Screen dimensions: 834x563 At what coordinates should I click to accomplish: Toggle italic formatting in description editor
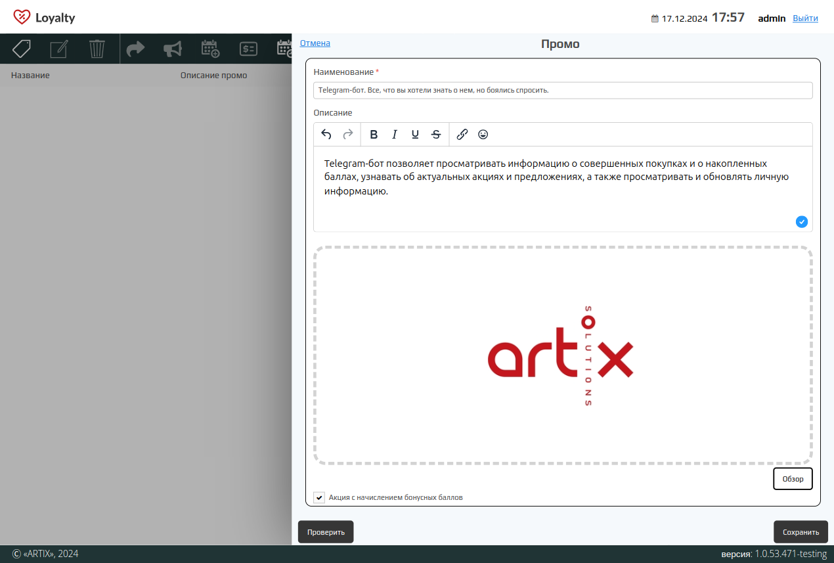(395, 135)
